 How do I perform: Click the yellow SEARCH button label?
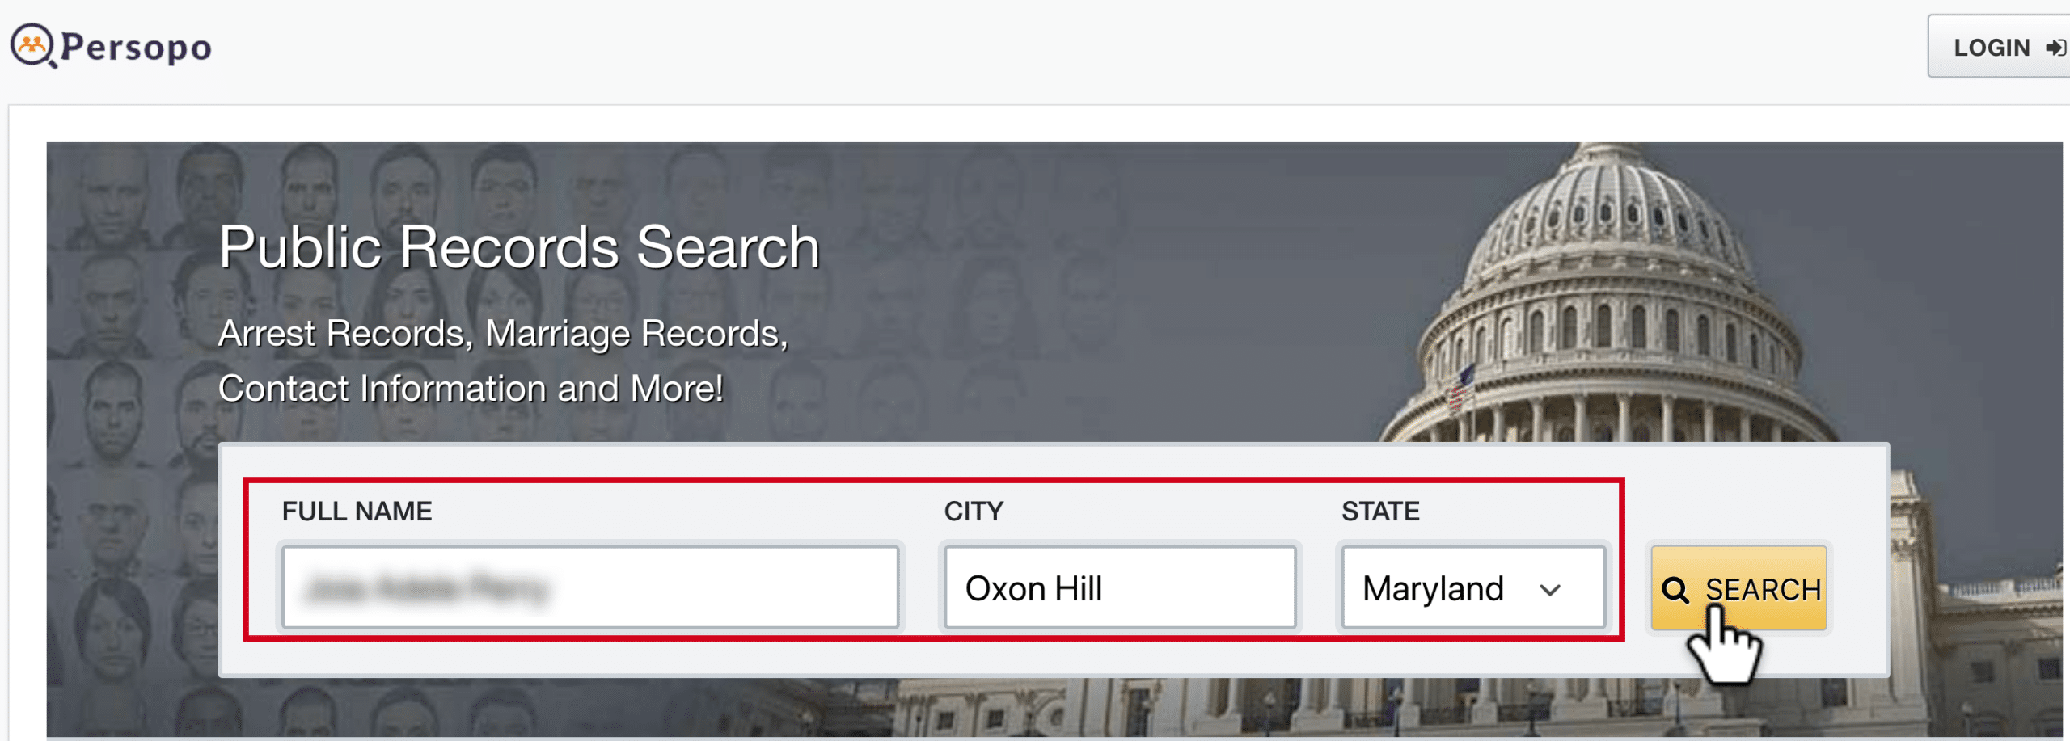[1763, 589]
